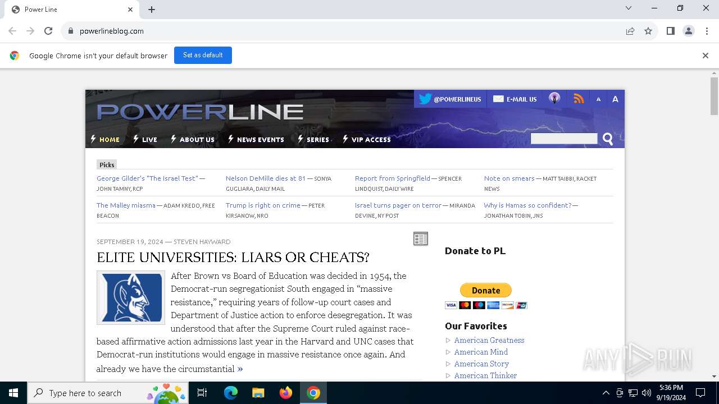Dismiss the default browser notification bar
Viewport: 719px width, 404px height.
coord(706,56)
